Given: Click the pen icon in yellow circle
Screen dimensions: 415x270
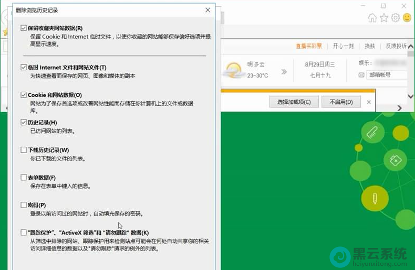Looking at the screenshot, I should coord(375,198).
